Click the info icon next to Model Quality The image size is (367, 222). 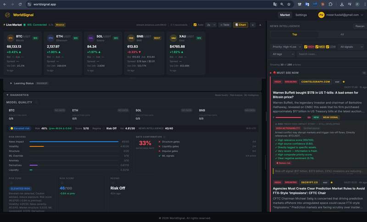[x=37, y=102]
